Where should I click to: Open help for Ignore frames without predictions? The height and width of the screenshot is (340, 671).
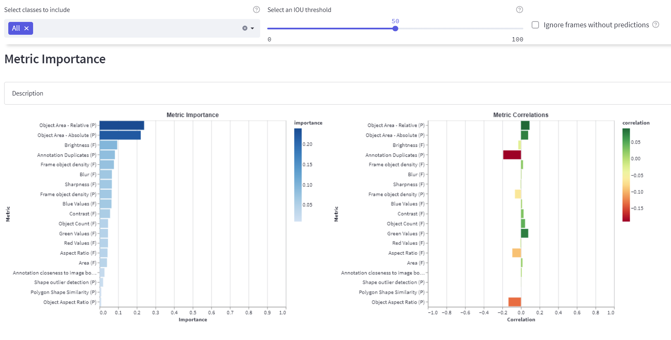[656, 24]
